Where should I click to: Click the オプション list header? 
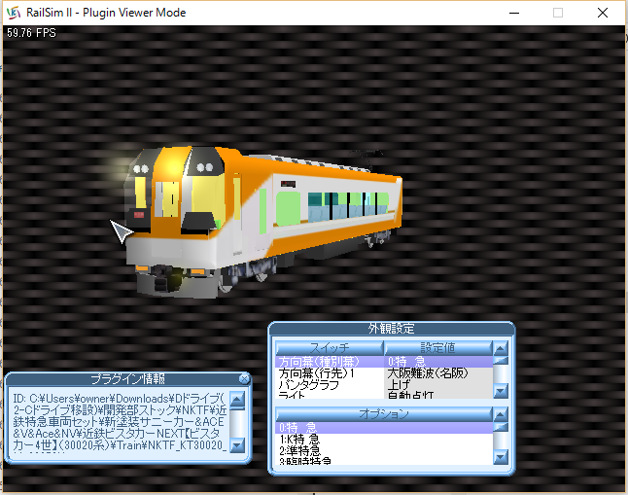[x=384, y=414]
